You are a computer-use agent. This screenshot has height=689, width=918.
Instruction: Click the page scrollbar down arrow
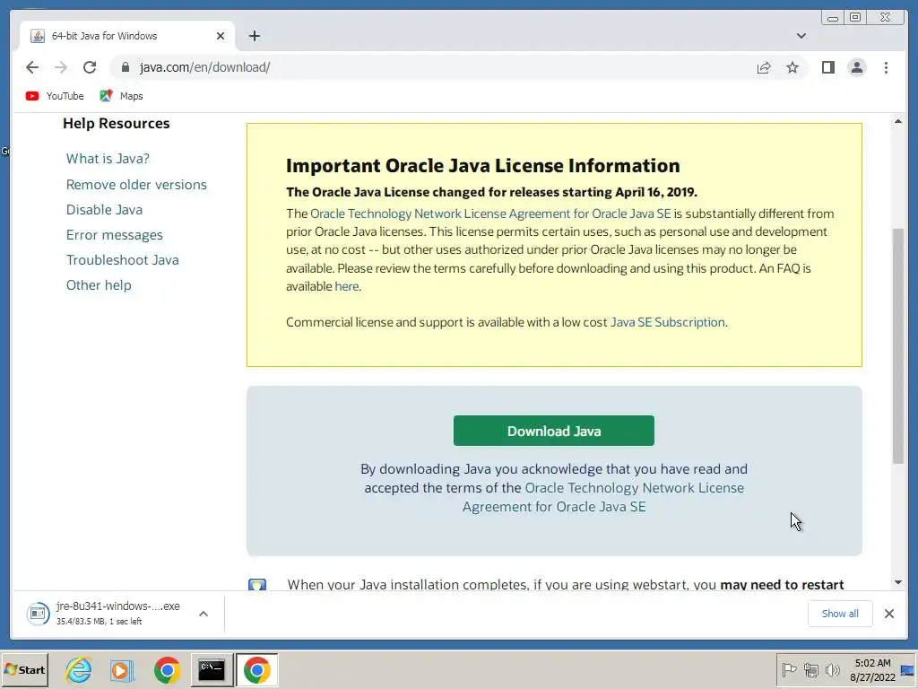[898, 581]
